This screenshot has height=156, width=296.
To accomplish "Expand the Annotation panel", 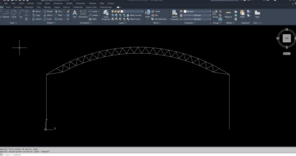I will pyautogui.click(x=86, y=23).
